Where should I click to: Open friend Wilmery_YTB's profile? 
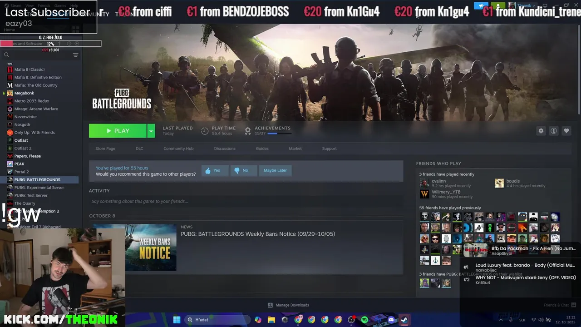point(446,192)
